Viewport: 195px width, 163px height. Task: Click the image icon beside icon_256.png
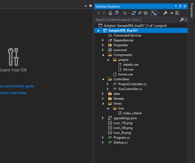coord(110,128)
